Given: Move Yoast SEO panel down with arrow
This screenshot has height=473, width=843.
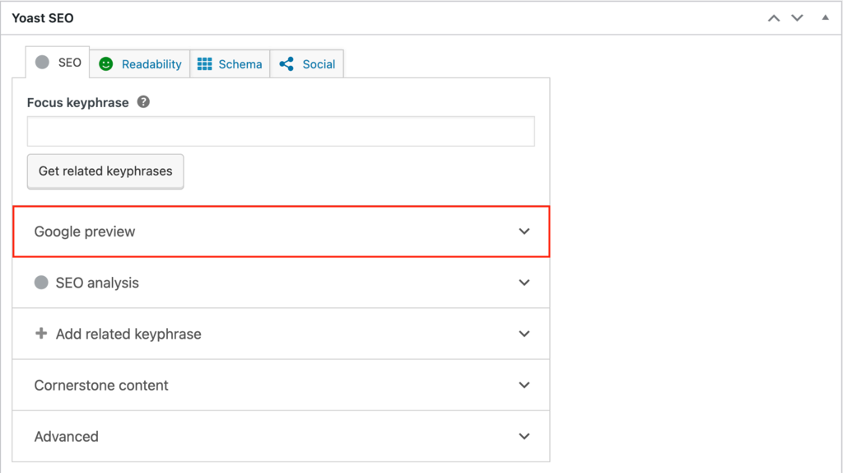Looking at the screenshot, I should 797,17.
